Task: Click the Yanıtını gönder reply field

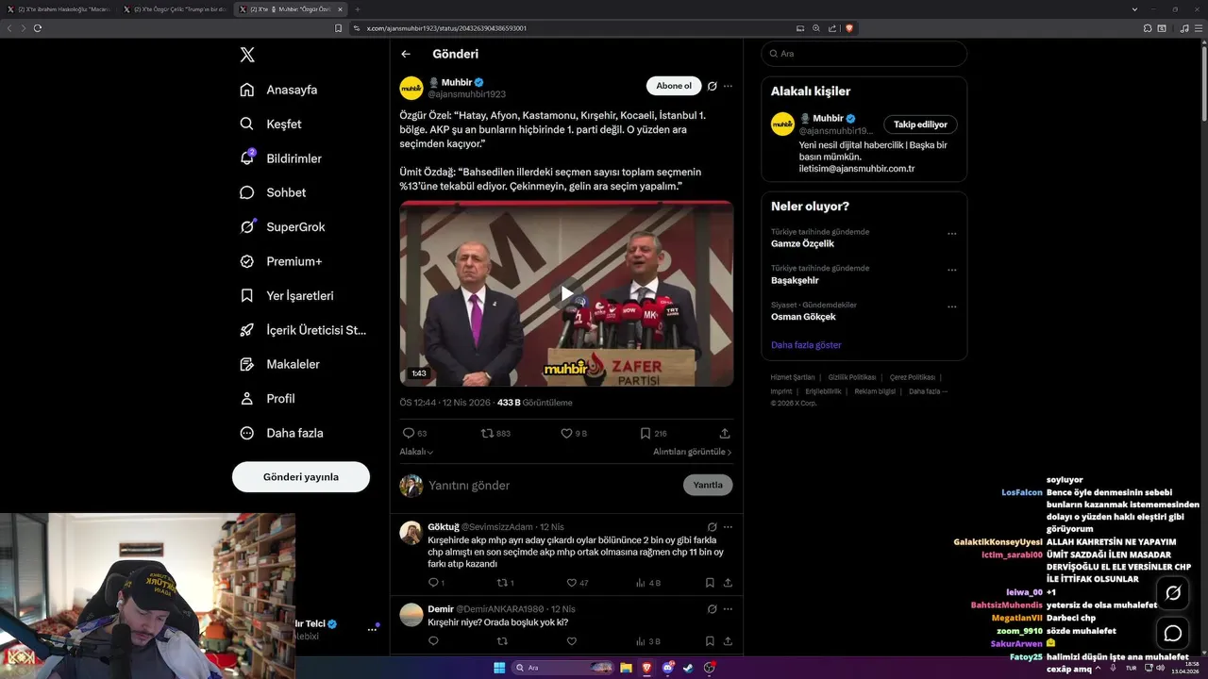Action: click(x=552, y=485)
